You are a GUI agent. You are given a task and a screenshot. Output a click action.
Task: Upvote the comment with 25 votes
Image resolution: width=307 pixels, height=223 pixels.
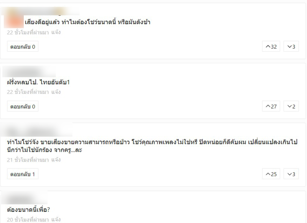[x=271, y=174]
